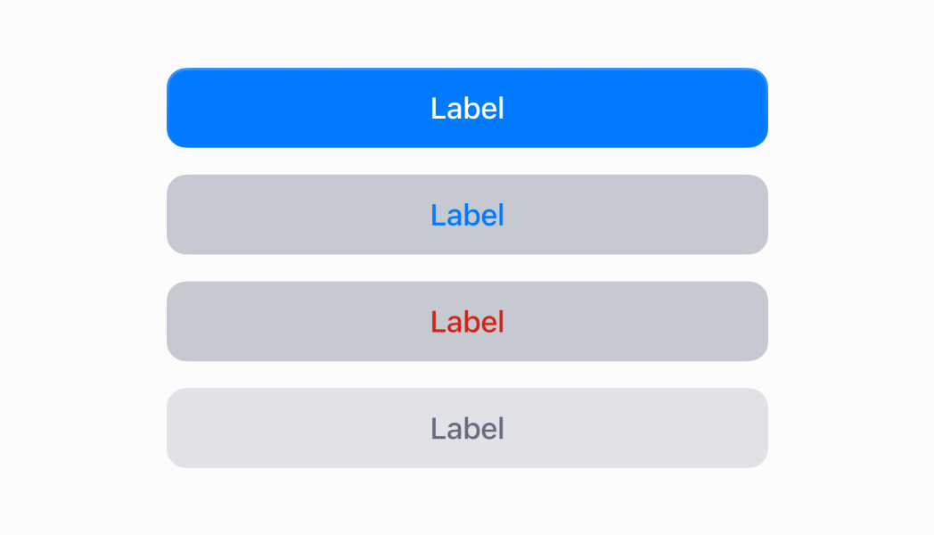The image size is (934, 535).
Task: Select the bottommost Label button
Action: 467,428
